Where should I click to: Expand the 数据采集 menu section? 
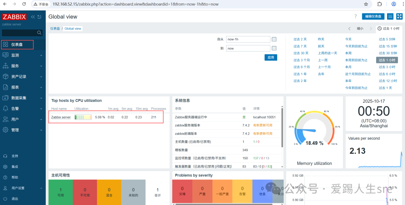coord(22,98)
